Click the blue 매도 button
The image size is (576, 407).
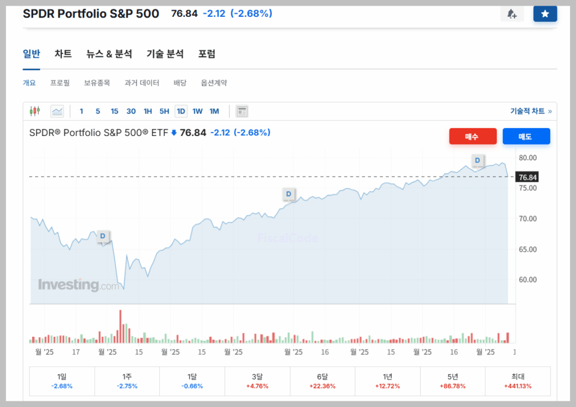526,137
